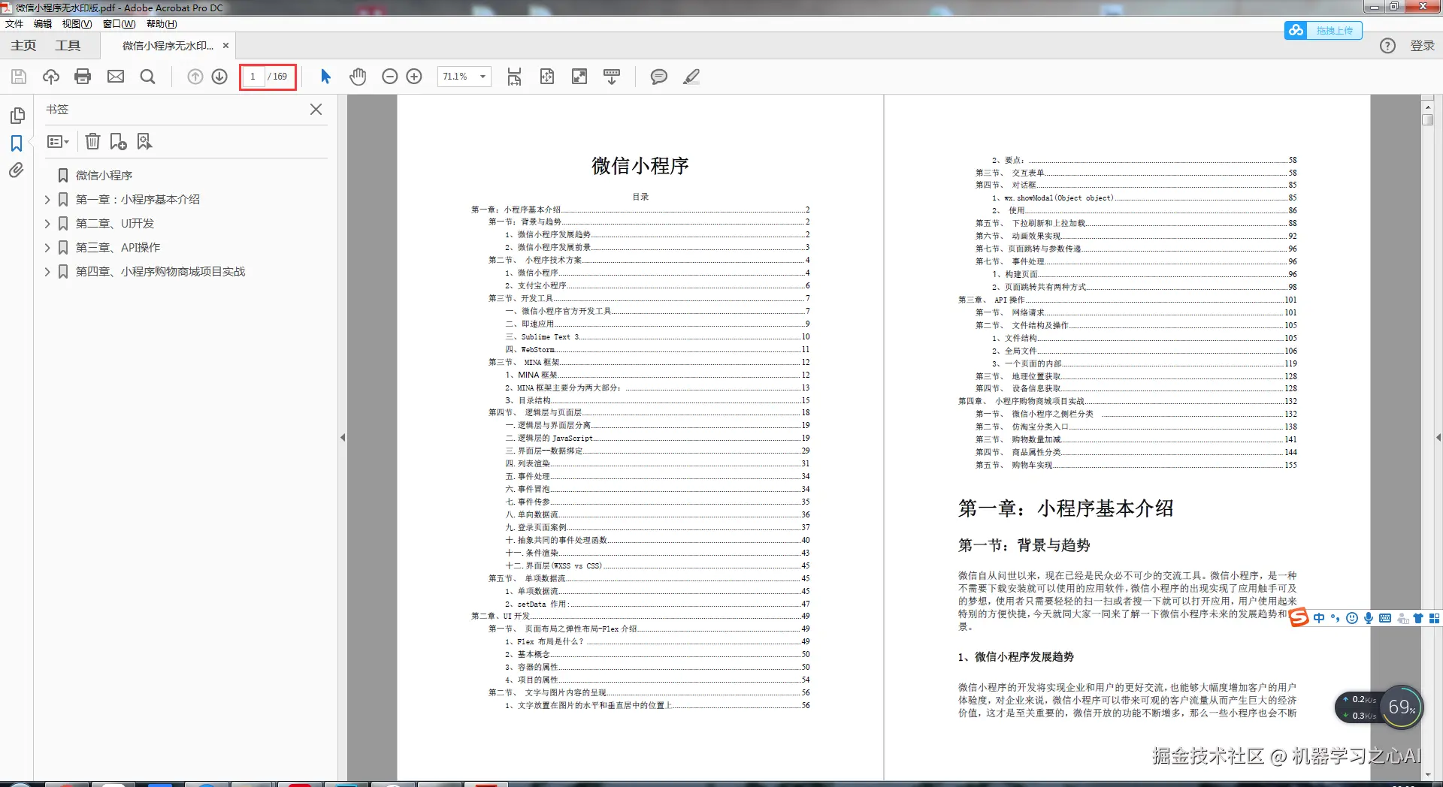Click the find current bookmark icon
The width and height of the screenshot is (1443, 787).
click(x=145, y=141)
